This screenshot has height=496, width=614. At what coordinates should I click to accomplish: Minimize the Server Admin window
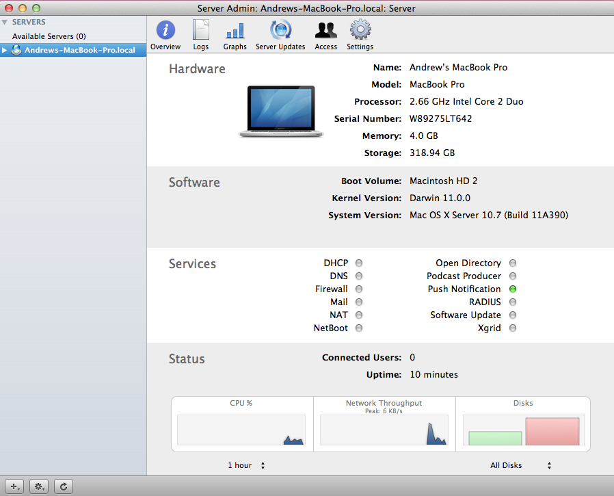pos(23,8)
